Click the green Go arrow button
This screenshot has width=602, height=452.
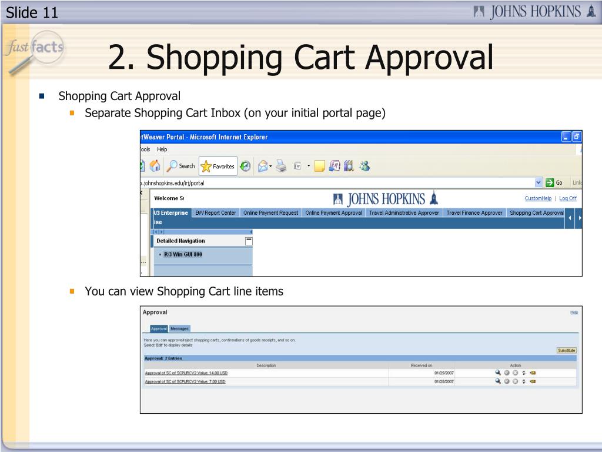pos(550,182)
